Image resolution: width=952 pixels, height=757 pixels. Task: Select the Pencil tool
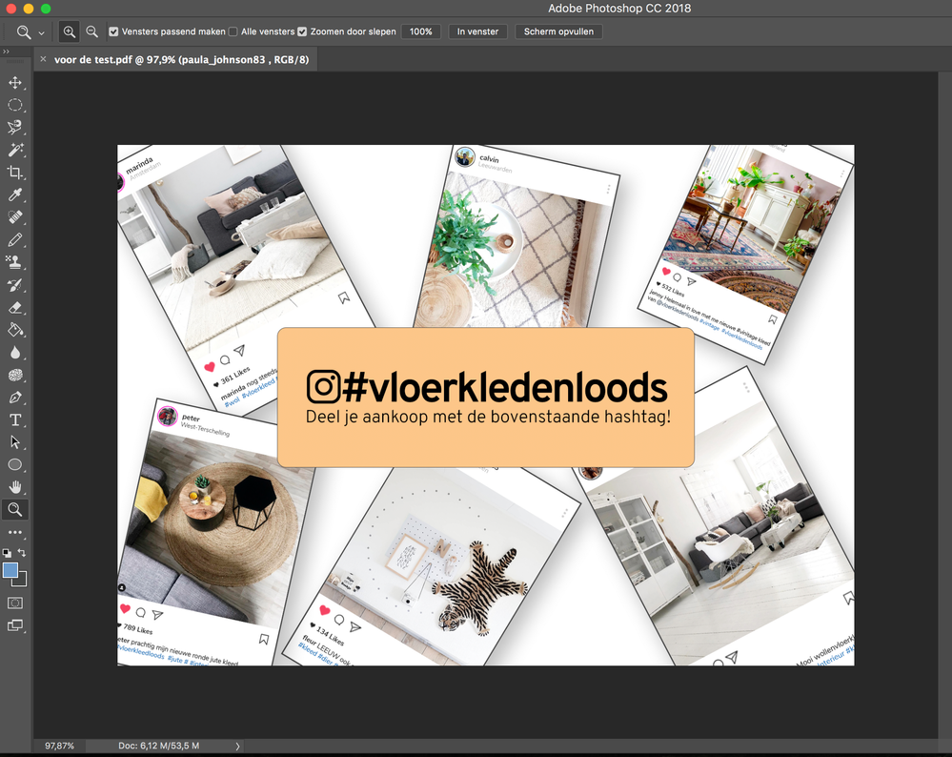click(15, 240)
